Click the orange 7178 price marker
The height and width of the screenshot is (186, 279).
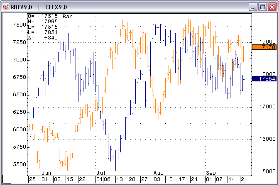pyautogui.click(x=264, y=47)
